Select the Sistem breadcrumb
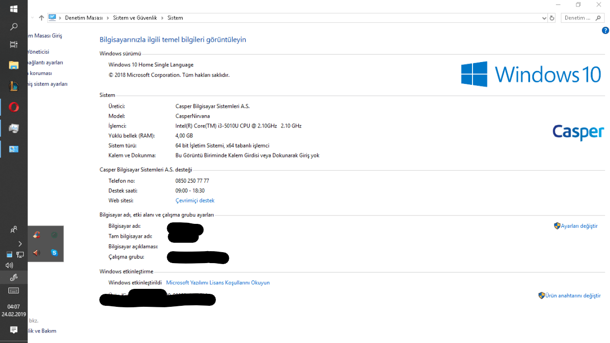This screenshot has height=343, width=610. [x=175, y=18]
